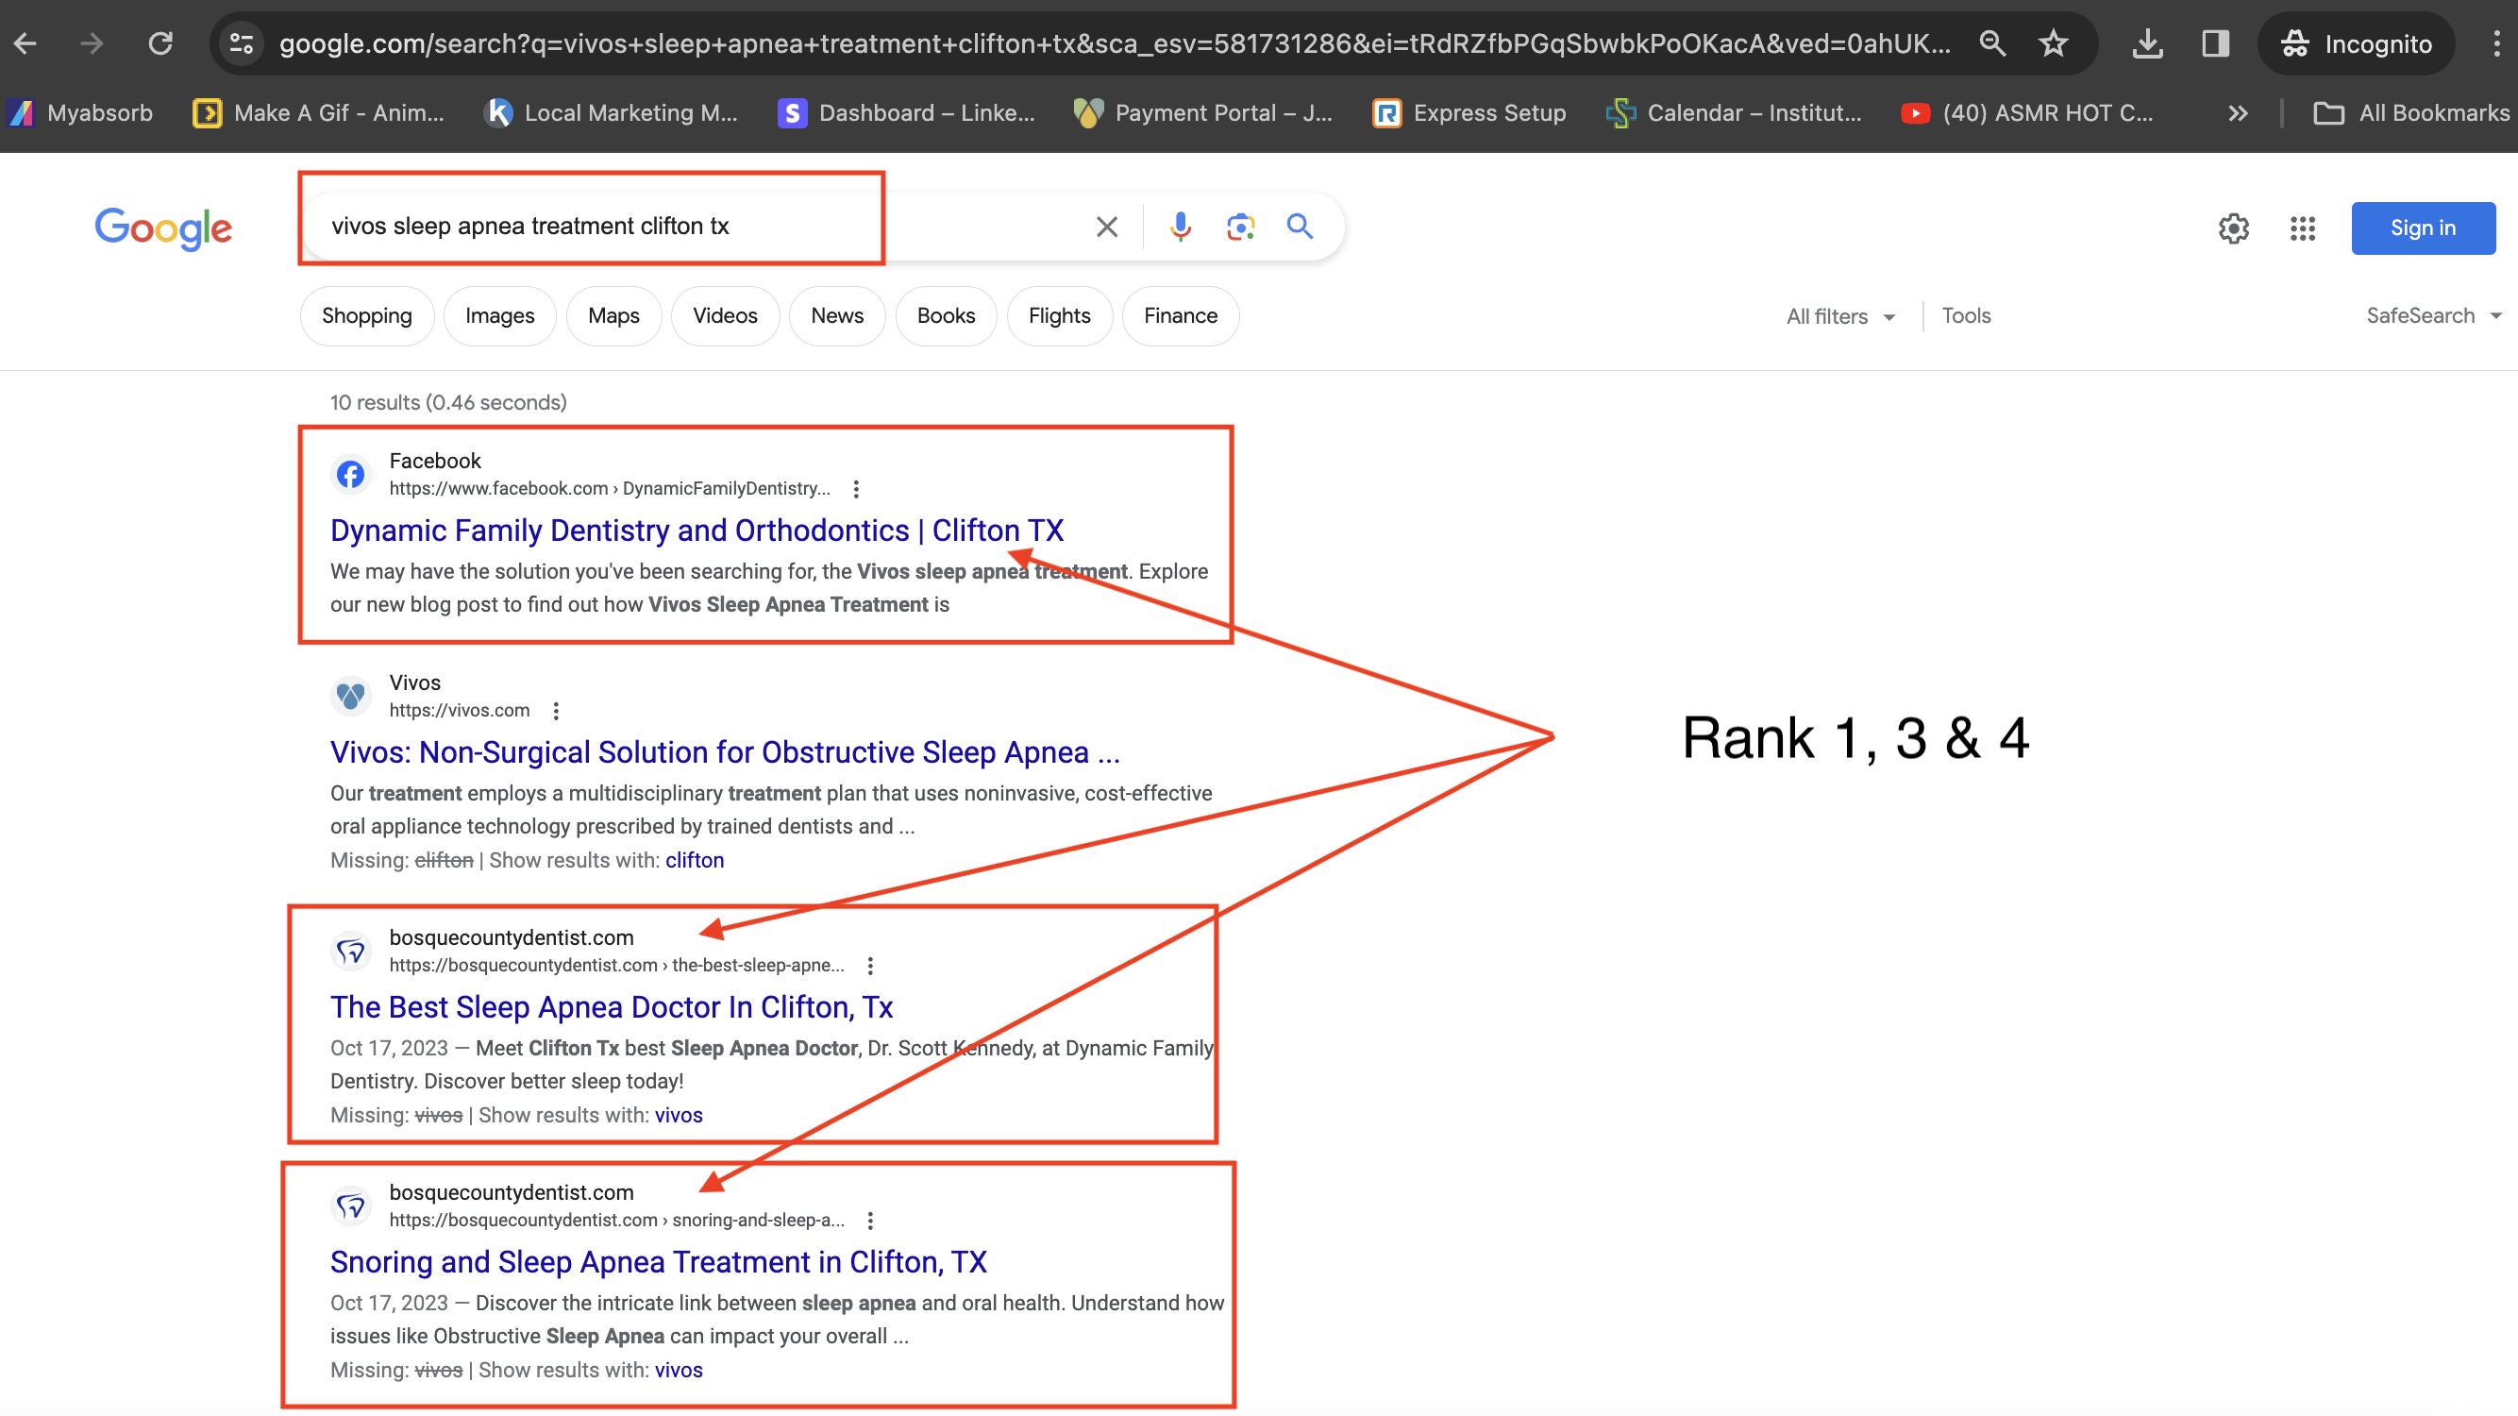Open the search Tools option
The image size is (2518, 1416).
(1965, 315)
